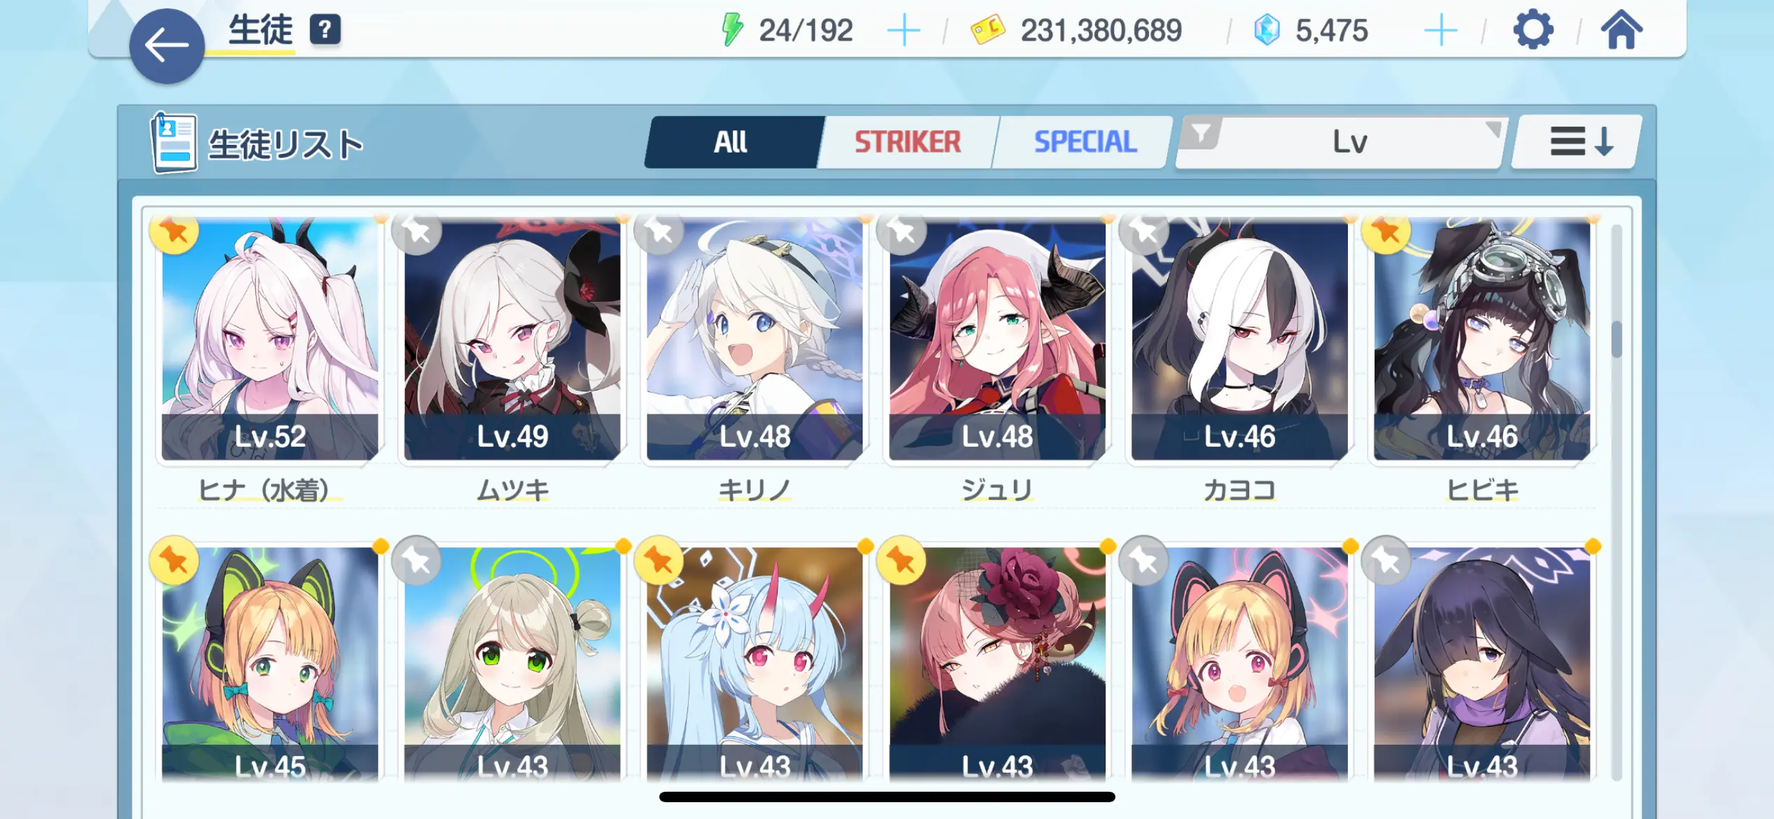Tap the green energy bolt icon
The width and height of the screenshot is (1774, 819).
(x=732, y=30)
